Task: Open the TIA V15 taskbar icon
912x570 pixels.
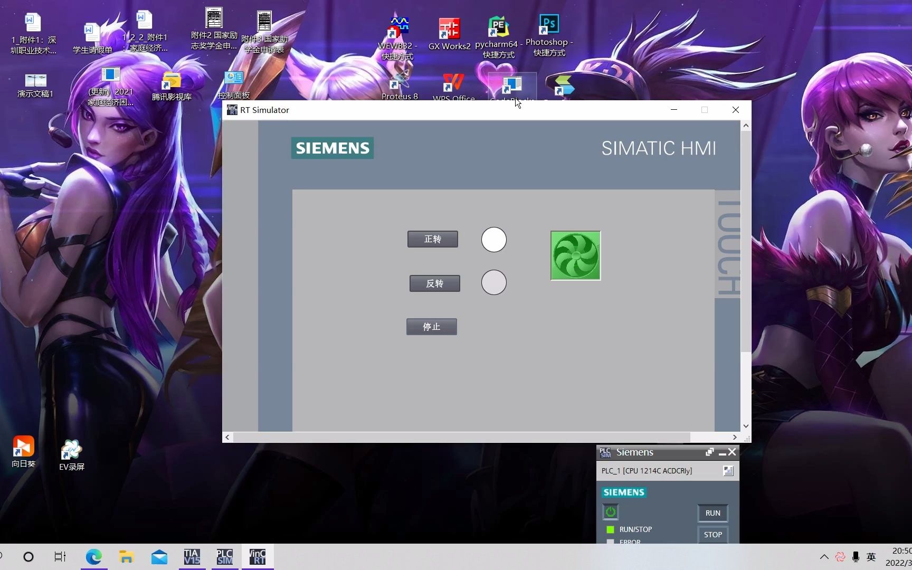Action: pos(192,557)
